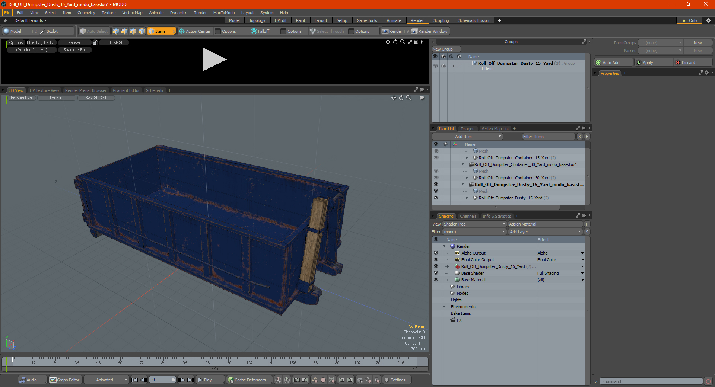Click the Render F9 button

(x=395, y=31)
